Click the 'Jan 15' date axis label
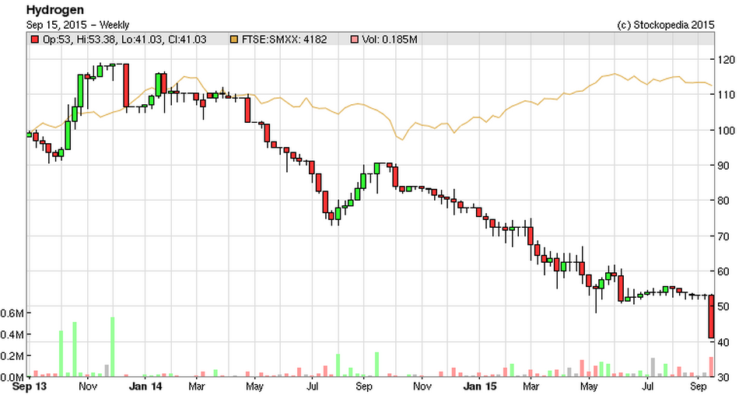Viewport: 746px width, 409px height. 479,386
